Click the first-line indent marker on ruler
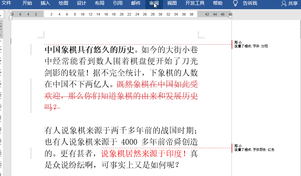The image size is (301, 176). pyautogui.click(x=11, y=12)
